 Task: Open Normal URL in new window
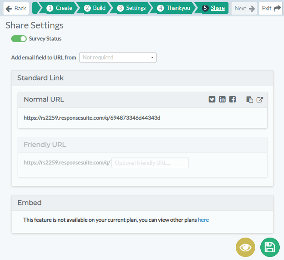(x=260, y=99)
